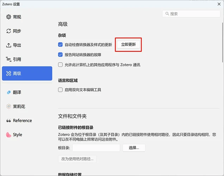This screenshot has height=176, width=224.
Task: Enable 启用双向文本编辑工具 checkbox
Action: [60, 90]
